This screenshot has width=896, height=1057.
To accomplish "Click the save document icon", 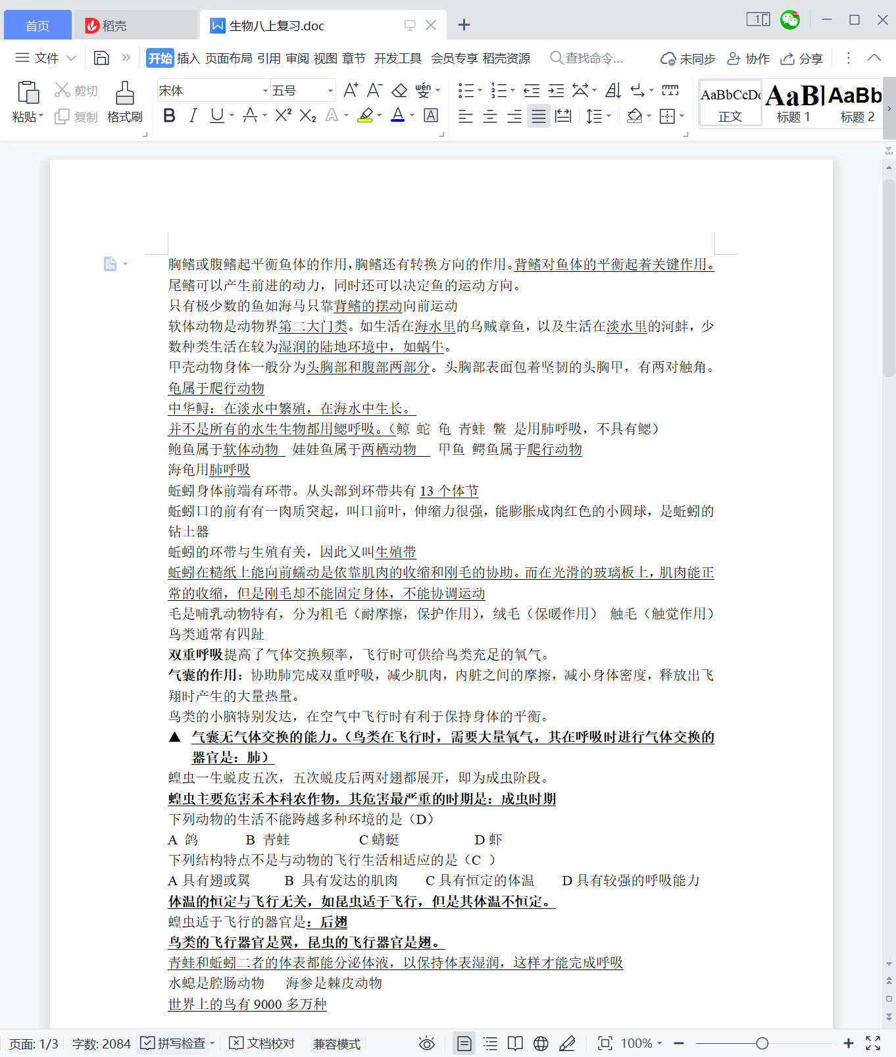I will point(101,58).
